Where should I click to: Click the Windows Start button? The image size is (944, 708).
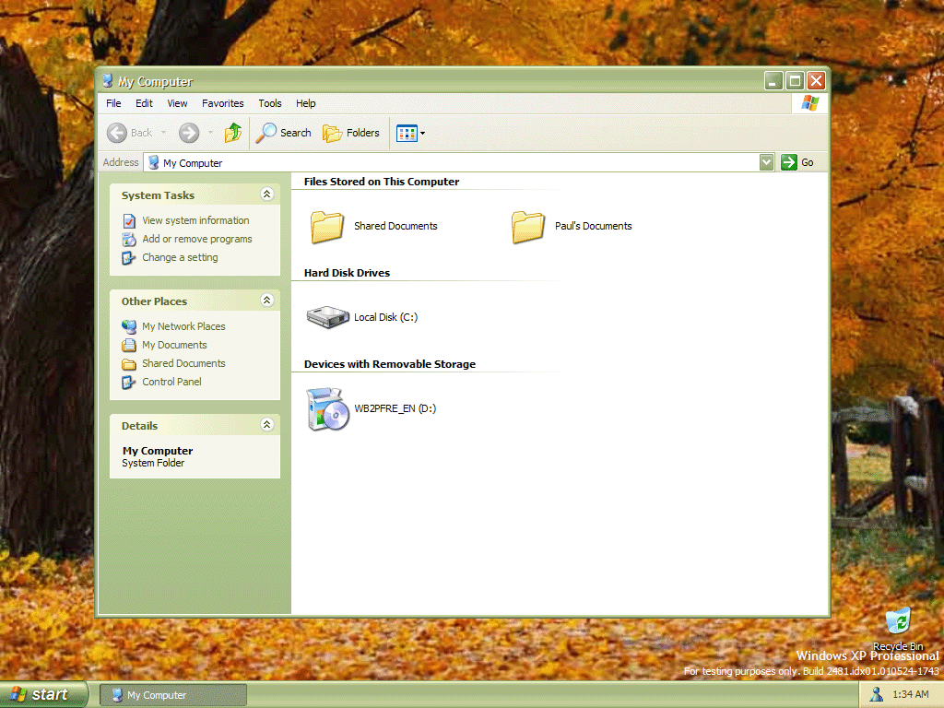pos(43,695)
